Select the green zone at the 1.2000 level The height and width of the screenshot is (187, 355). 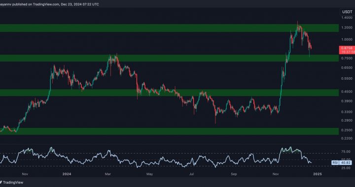point(169,28)
